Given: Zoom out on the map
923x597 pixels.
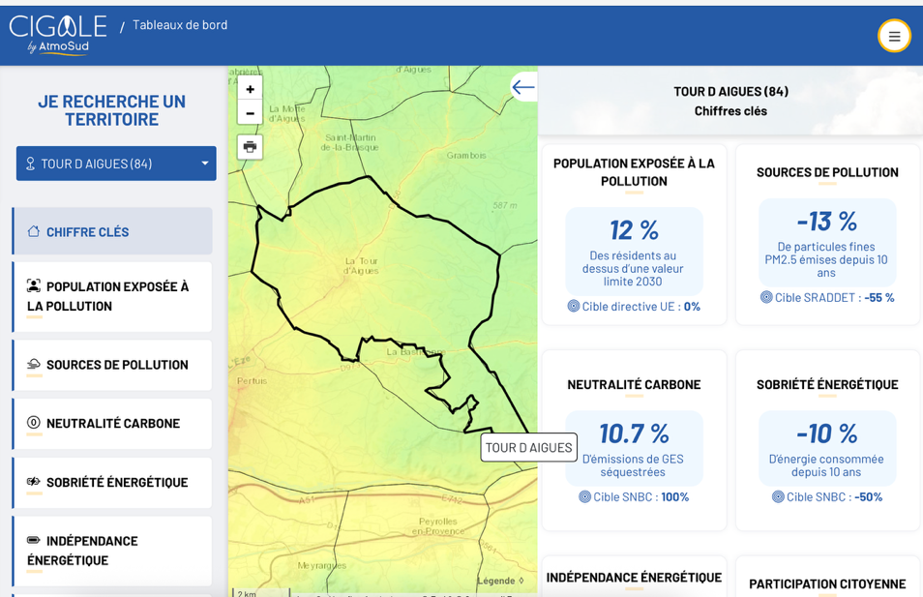Looking at the screenshot, I should point(250,112).
